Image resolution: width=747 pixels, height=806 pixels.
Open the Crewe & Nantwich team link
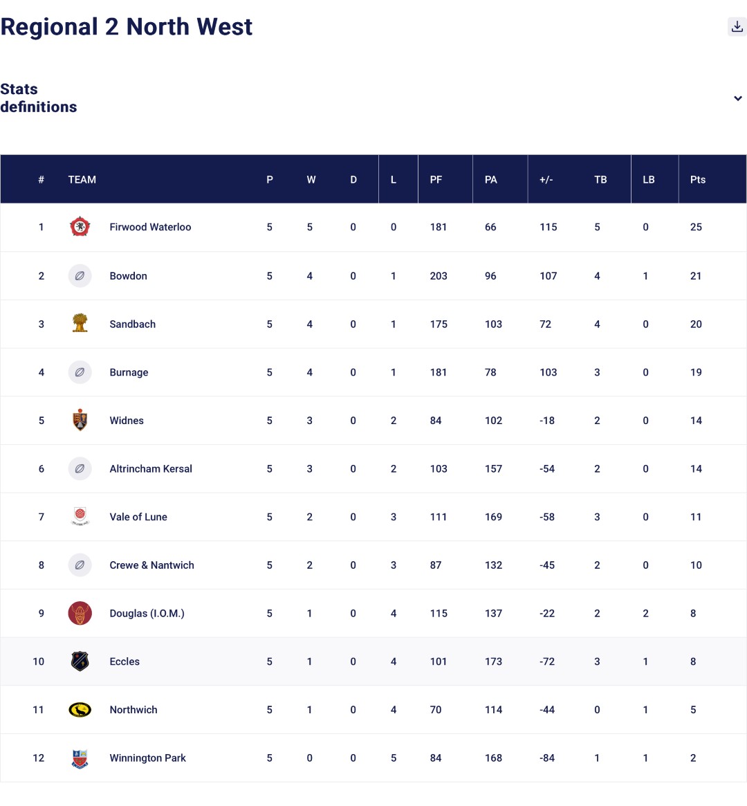pyautogui.click(x=151, y=565)
